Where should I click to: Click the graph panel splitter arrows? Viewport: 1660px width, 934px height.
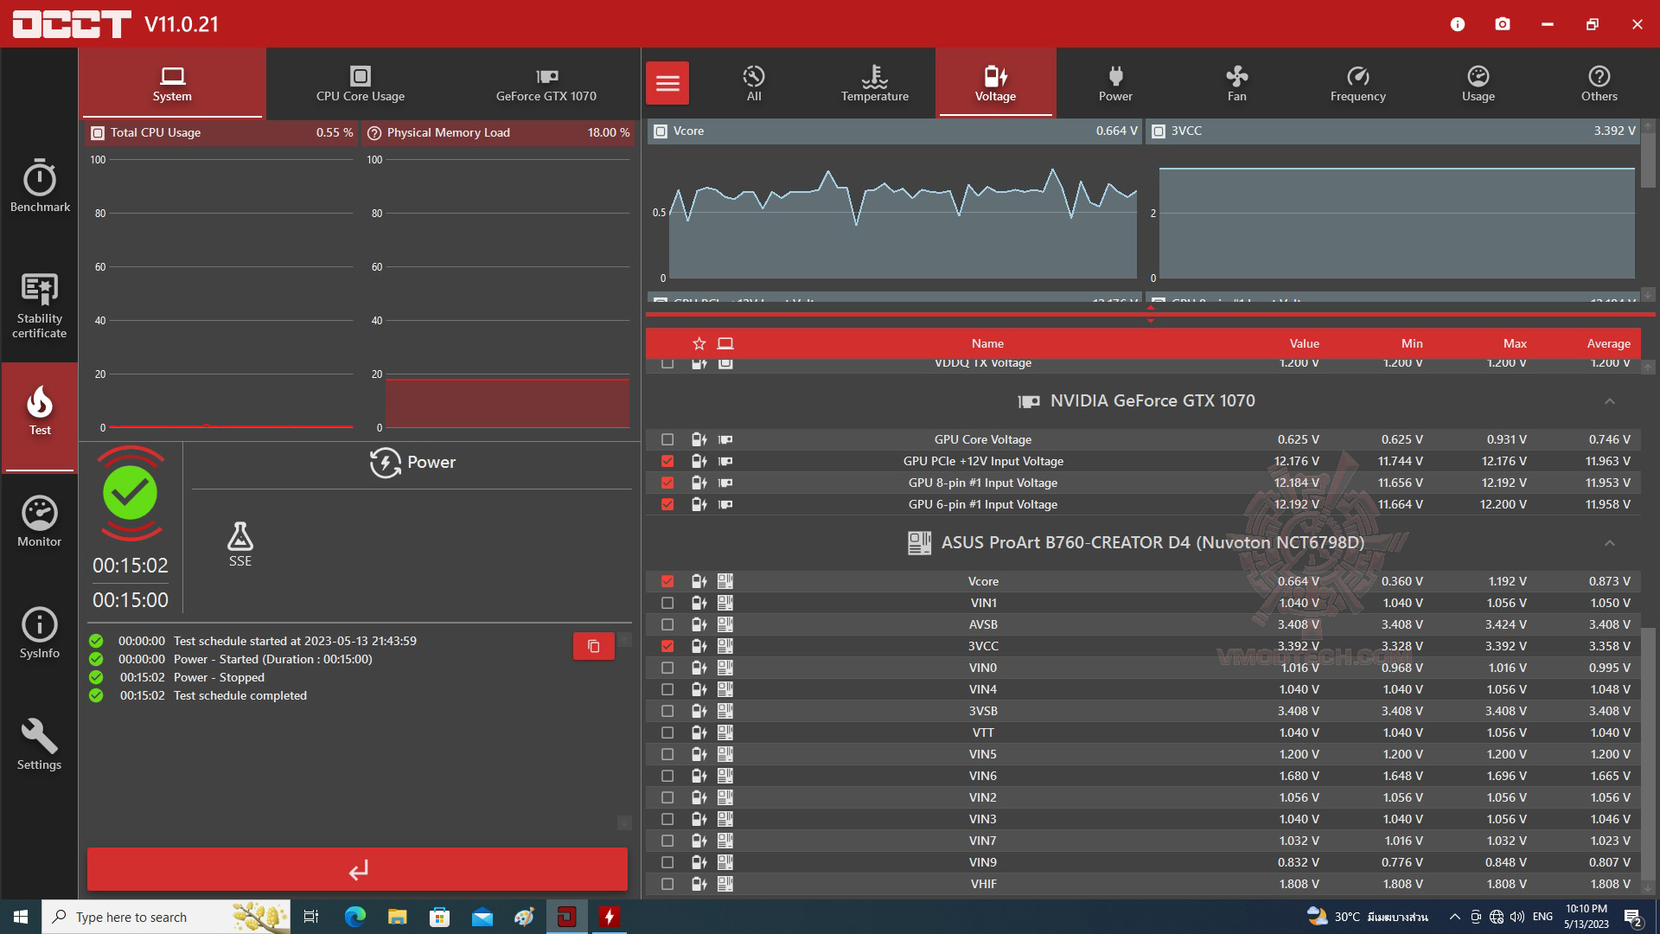[x=1150, y=314]
